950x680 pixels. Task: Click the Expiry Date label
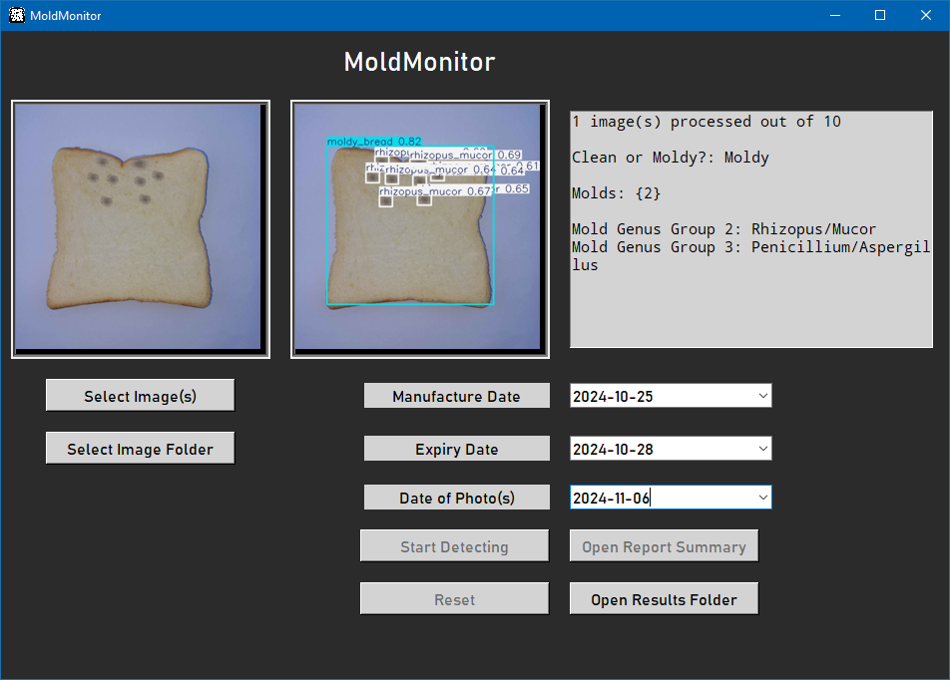456,449
